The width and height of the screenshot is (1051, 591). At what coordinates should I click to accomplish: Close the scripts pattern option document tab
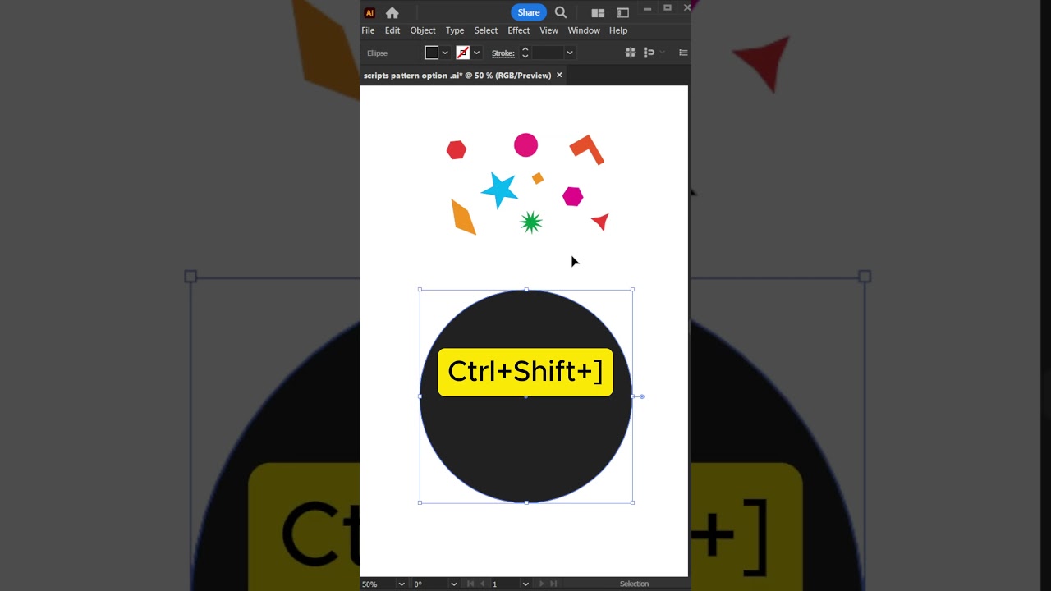559,75
